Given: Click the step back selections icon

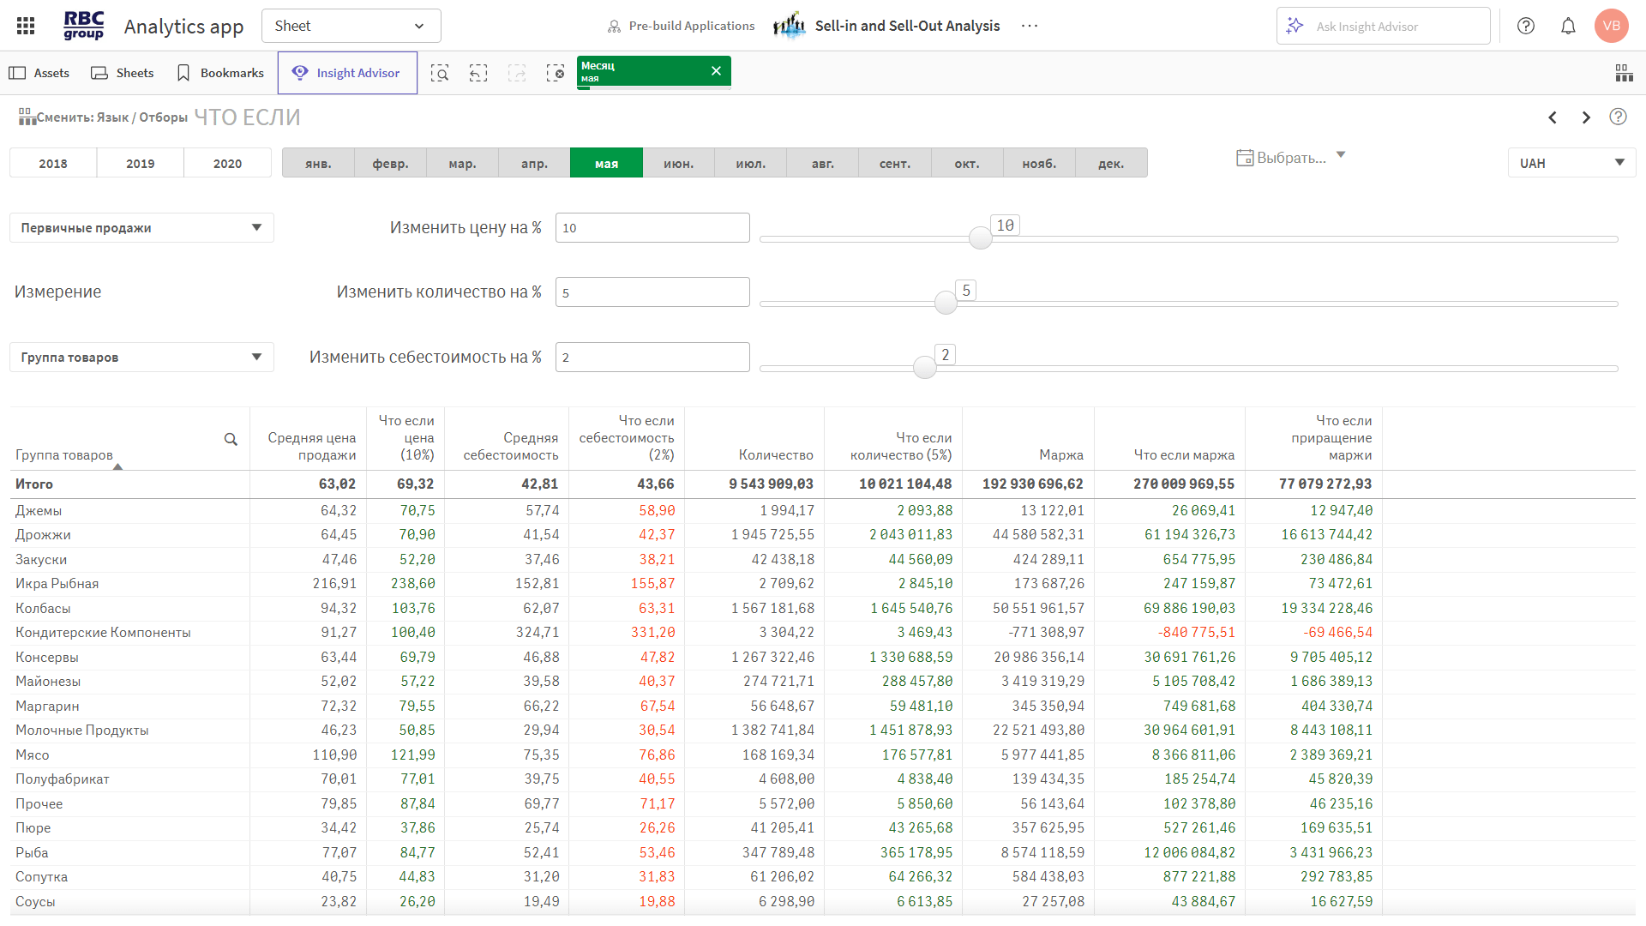Looking at the screenshot, I should coord(478,73).
